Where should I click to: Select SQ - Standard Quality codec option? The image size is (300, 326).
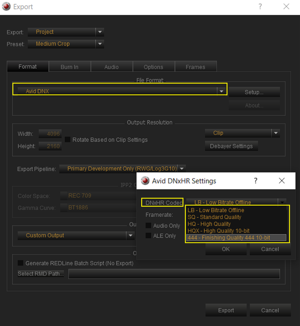(x=236, y=217)
